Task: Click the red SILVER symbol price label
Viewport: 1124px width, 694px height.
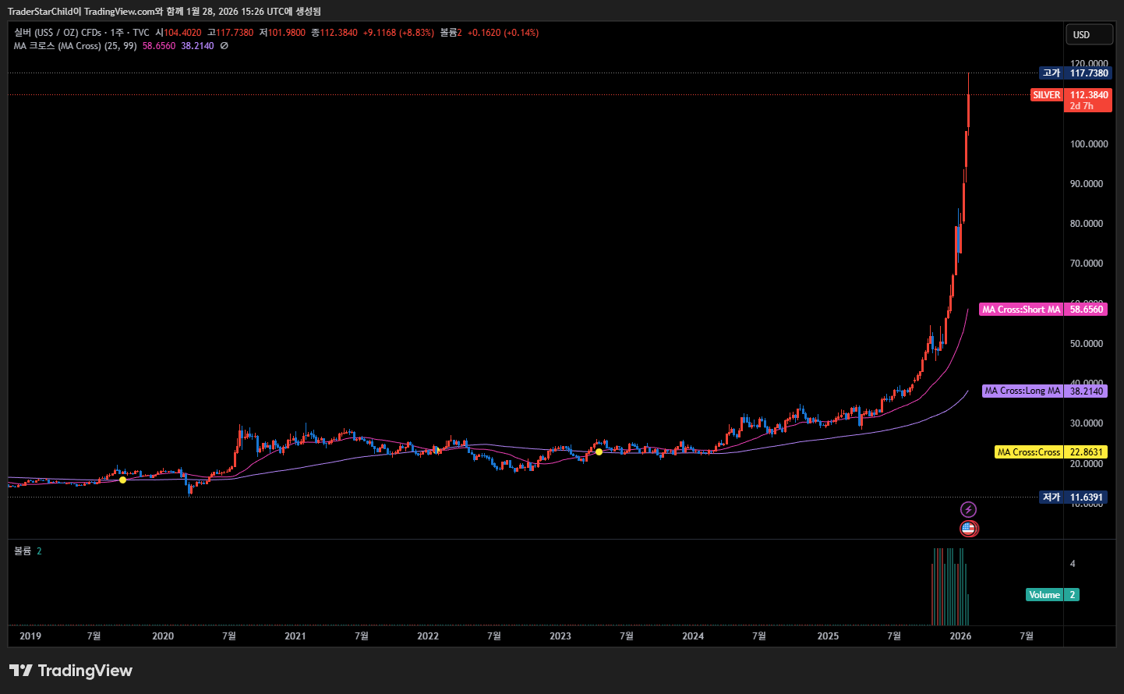Action: [x=1046, y=95]
